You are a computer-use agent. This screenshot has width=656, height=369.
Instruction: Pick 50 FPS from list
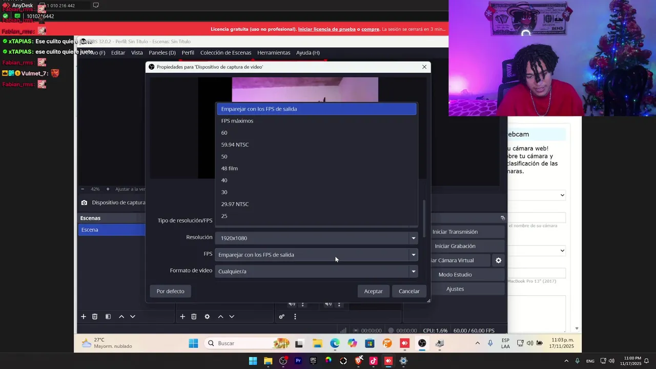click(x=316, y=156)
